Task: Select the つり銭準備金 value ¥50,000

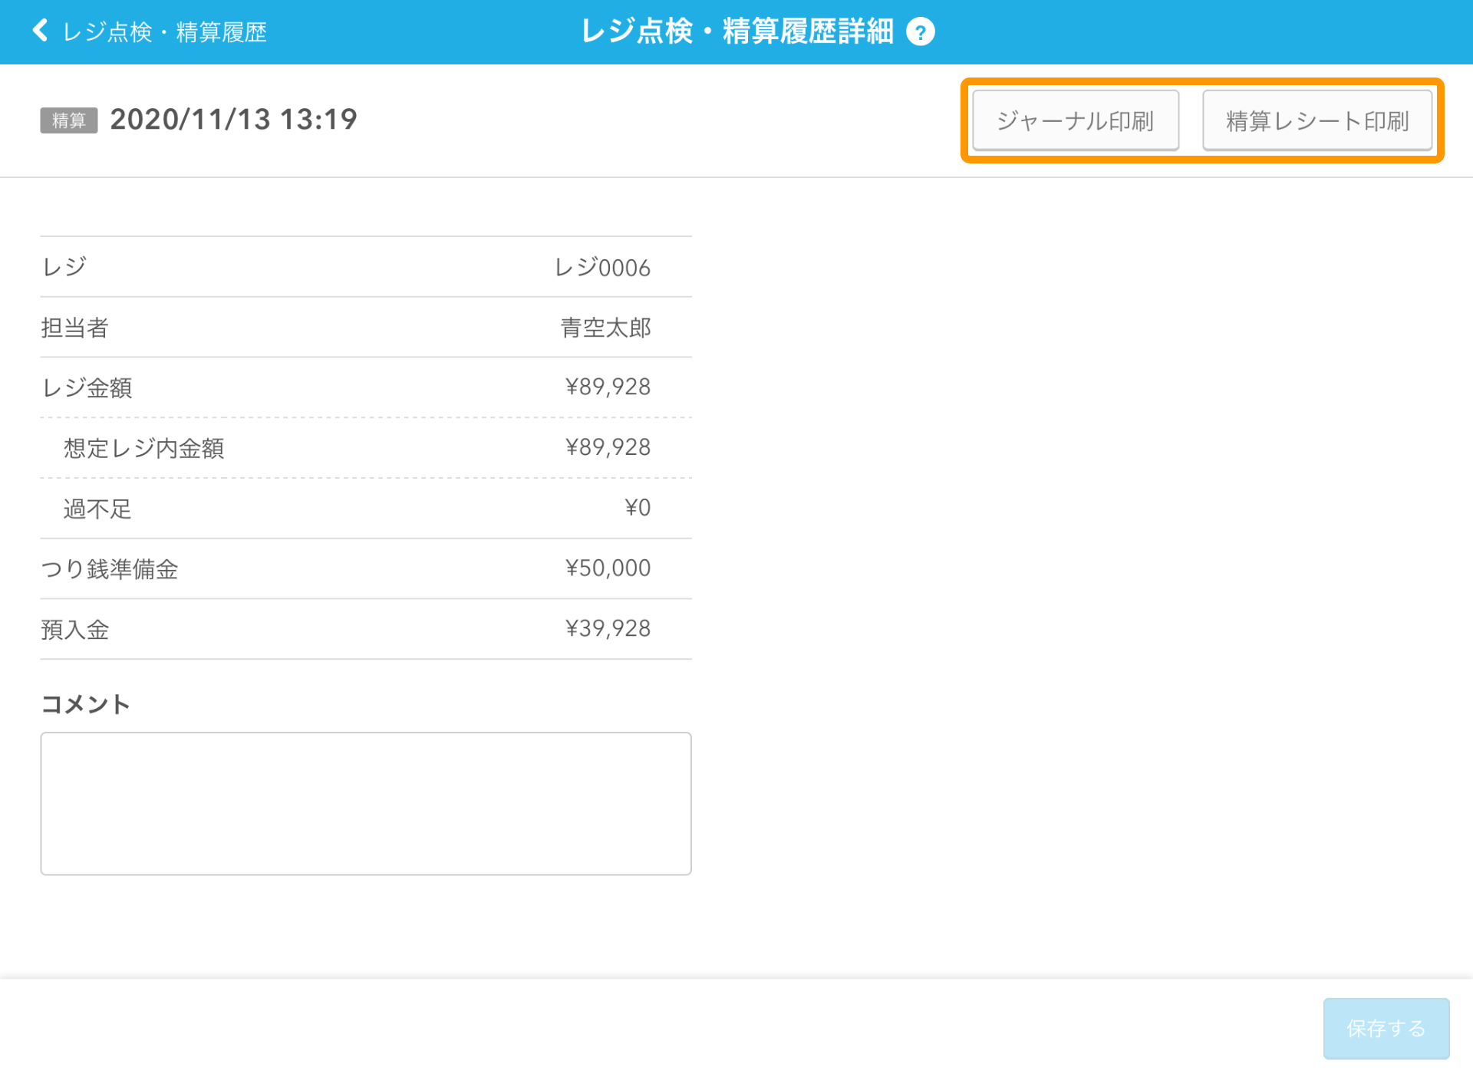Action: (608, 568)
